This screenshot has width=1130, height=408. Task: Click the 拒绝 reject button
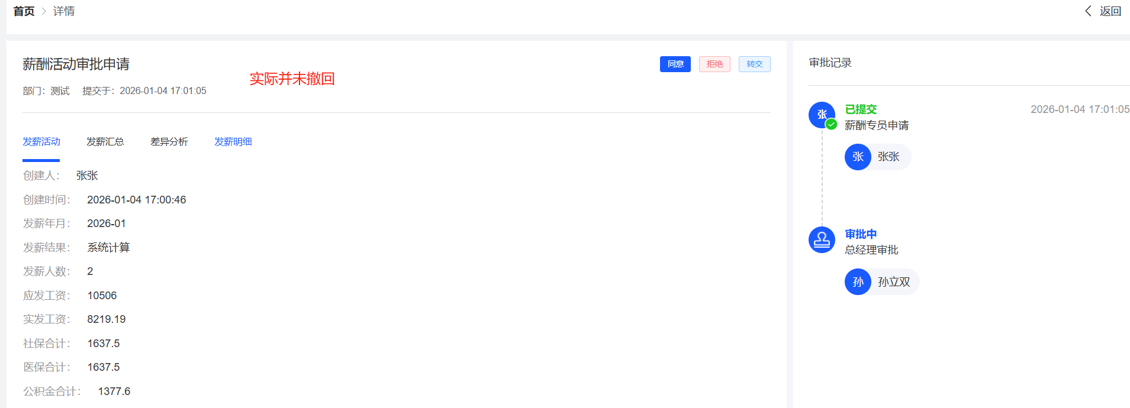714,64
